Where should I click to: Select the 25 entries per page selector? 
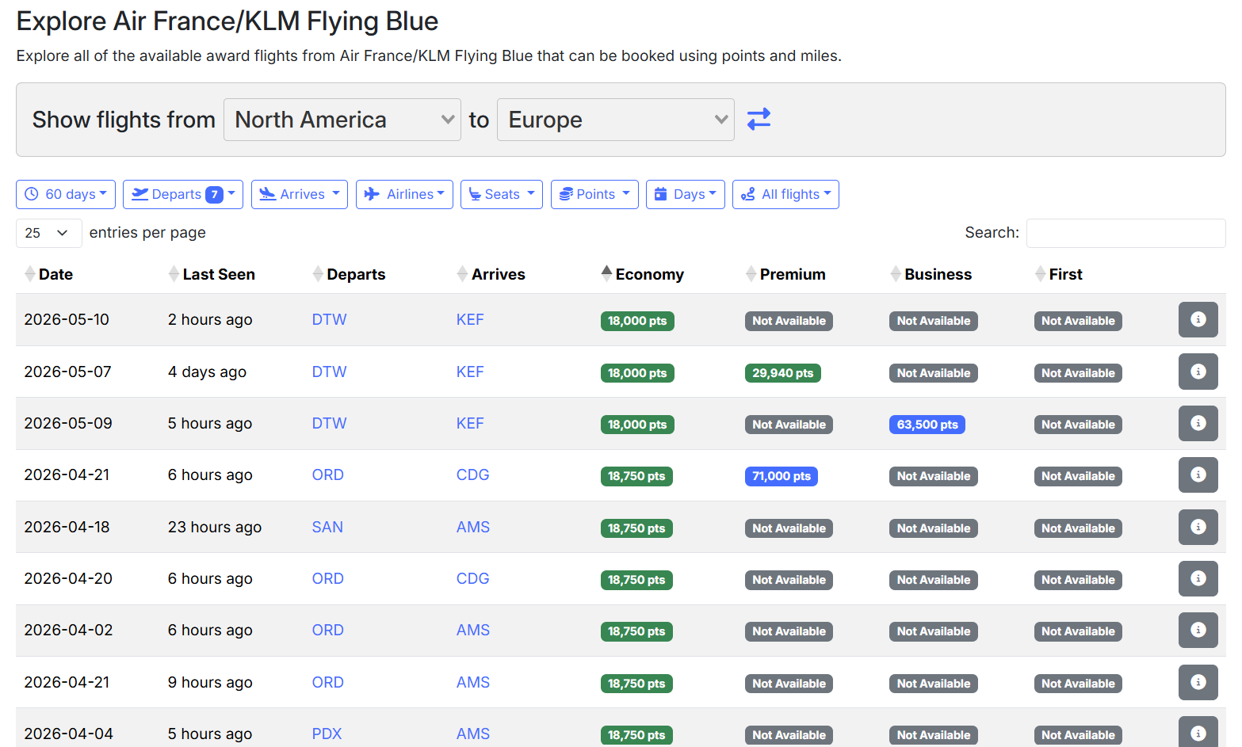[48, 233]
